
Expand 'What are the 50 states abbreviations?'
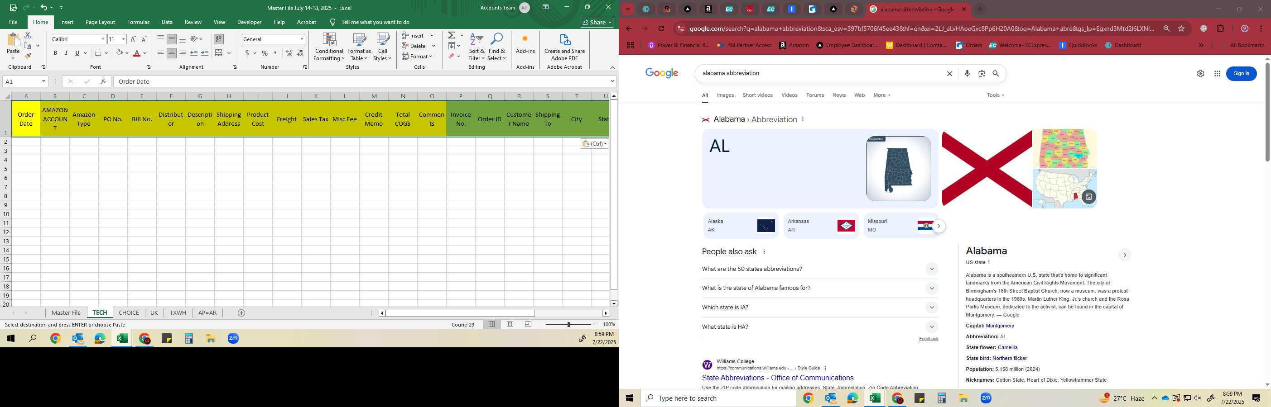pos(819,269)
